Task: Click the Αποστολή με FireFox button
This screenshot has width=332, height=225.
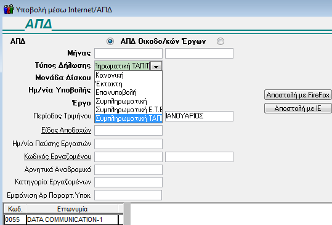Action: point(298,95)
